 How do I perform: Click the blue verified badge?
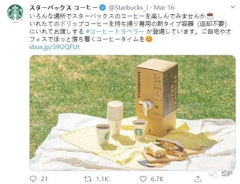coord(103,8)
